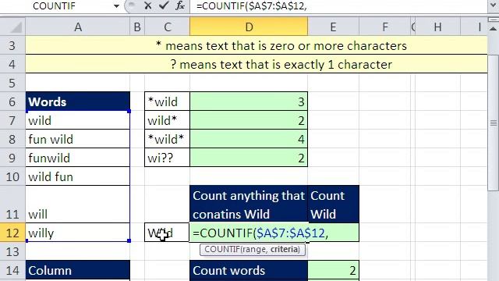499x281 pixels.
Task: Select column D header
Action: (249, 27)
